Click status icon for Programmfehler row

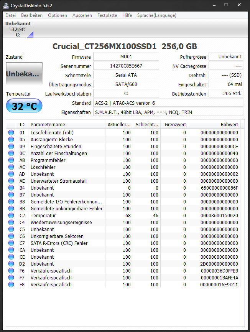click(x=11, y=160)
